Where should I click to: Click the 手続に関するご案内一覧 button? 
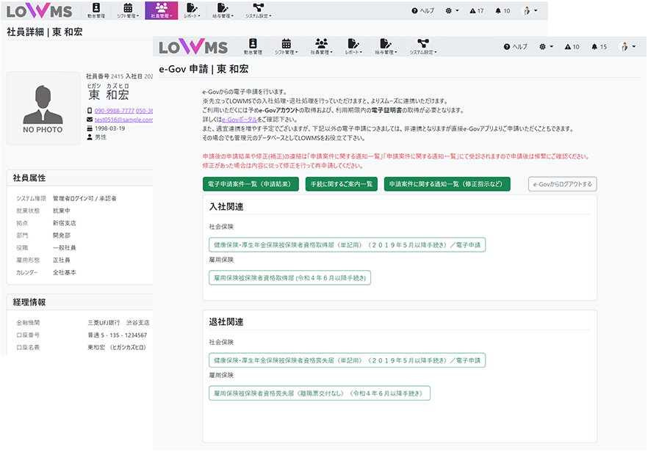click(341, 184)
